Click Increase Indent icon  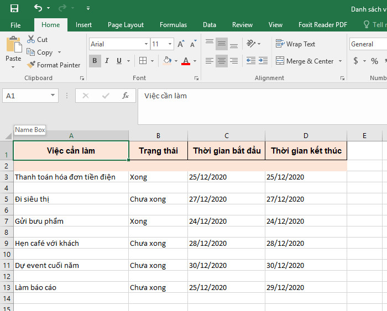(263, 61)
